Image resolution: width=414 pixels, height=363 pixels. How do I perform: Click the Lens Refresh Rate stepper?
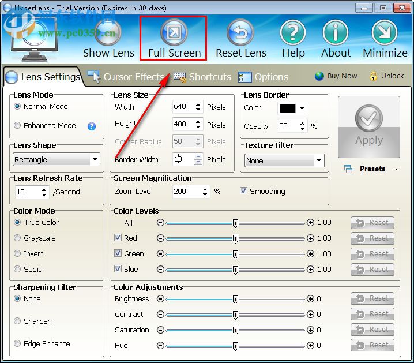coord(44,192)
